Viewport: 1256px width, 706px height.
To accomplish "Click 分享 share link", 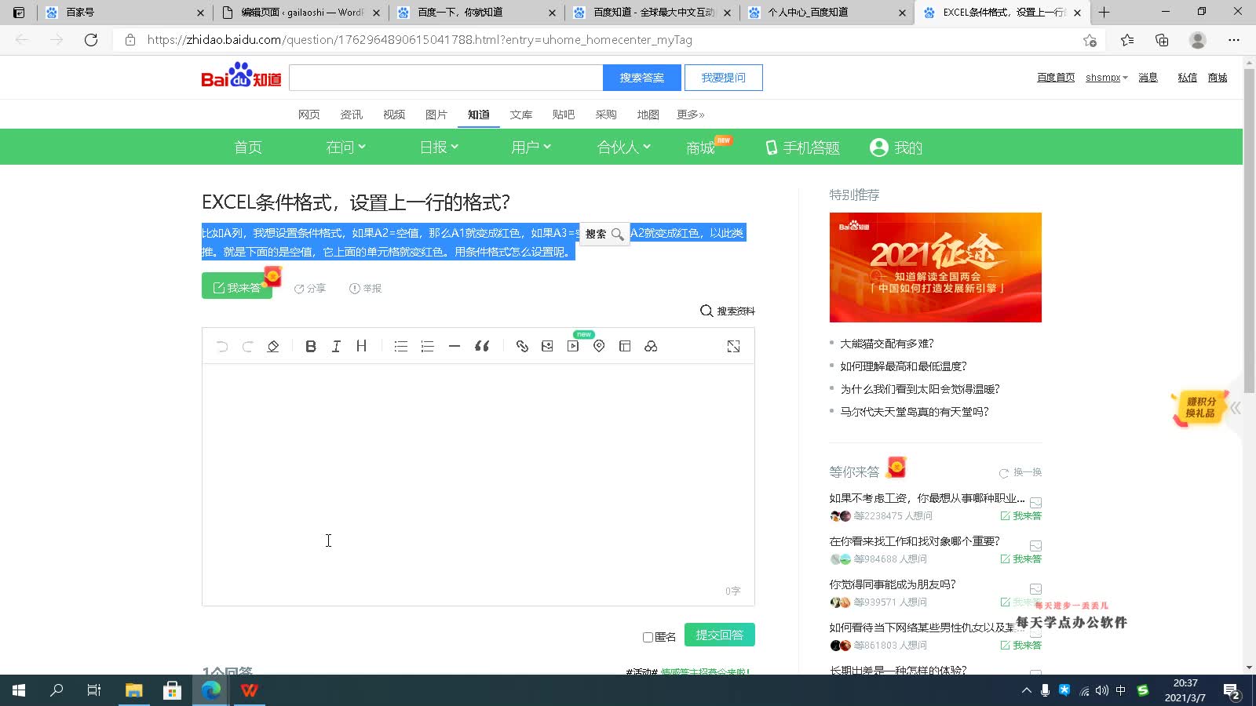I will (310, 289).
